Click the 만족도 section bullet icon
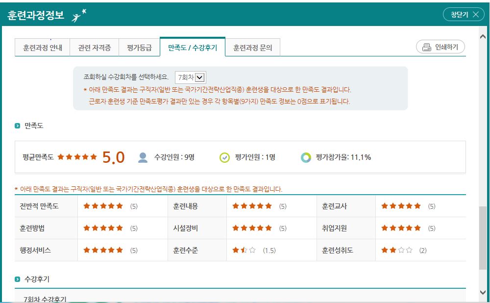The width and height of the screenshot is (490, 303). point(18,126)
